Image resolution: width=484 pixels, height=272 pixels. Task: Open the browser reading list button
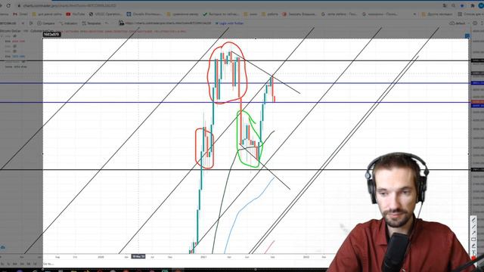coord(470,14)
